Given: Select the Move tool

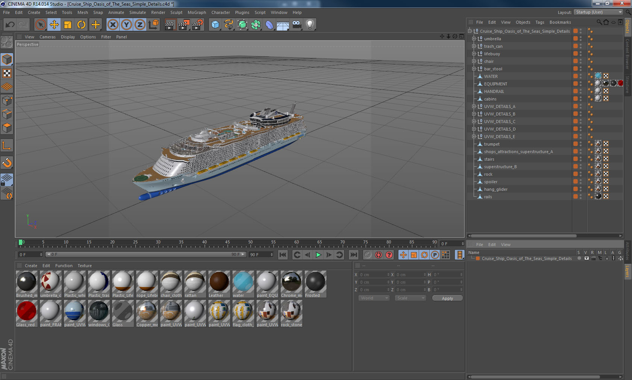Looking at the screenshot, I should pos(54,25).
